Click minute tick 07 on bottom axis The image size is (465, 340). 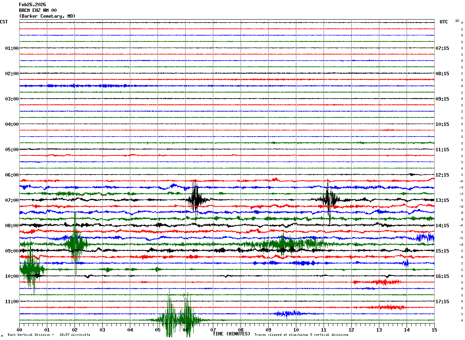pyautogui.click(x=213, y=330)
